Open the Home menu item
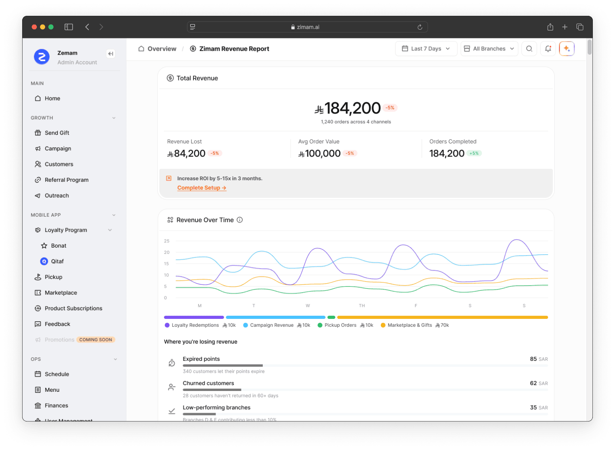 pyautogui.click(x=75, y=98)
